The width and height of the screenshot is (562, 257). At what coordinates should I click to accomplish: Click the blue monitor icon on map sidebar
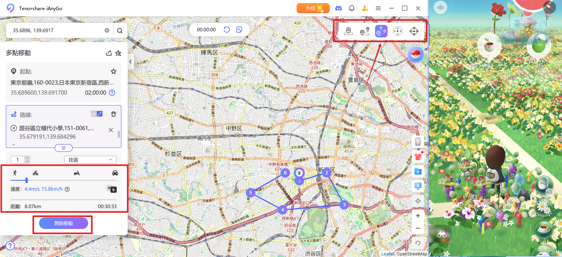point(418,186)
